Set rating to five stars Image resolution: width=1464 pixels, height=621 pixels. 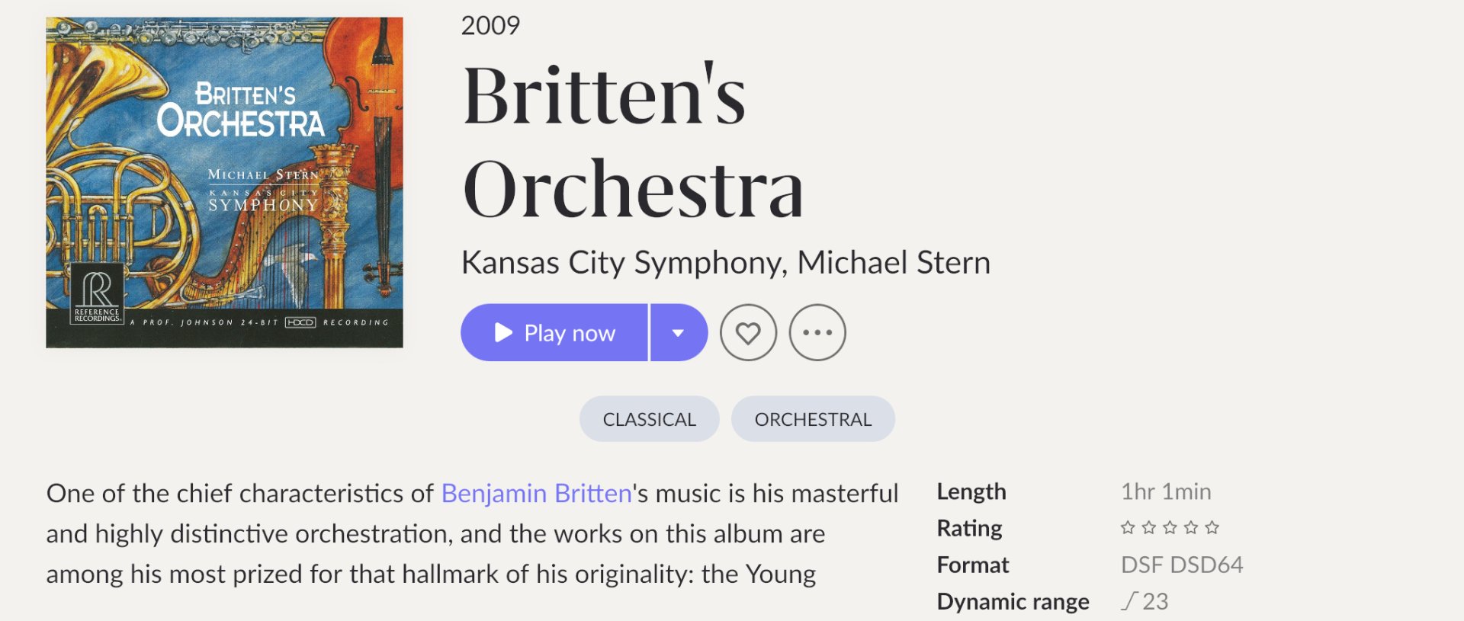[x=1212, y=527]
